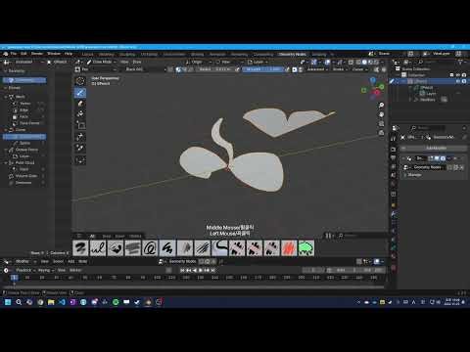Click the brush Radius field
This screenshot has height=352, width=470.
point(215,69)
